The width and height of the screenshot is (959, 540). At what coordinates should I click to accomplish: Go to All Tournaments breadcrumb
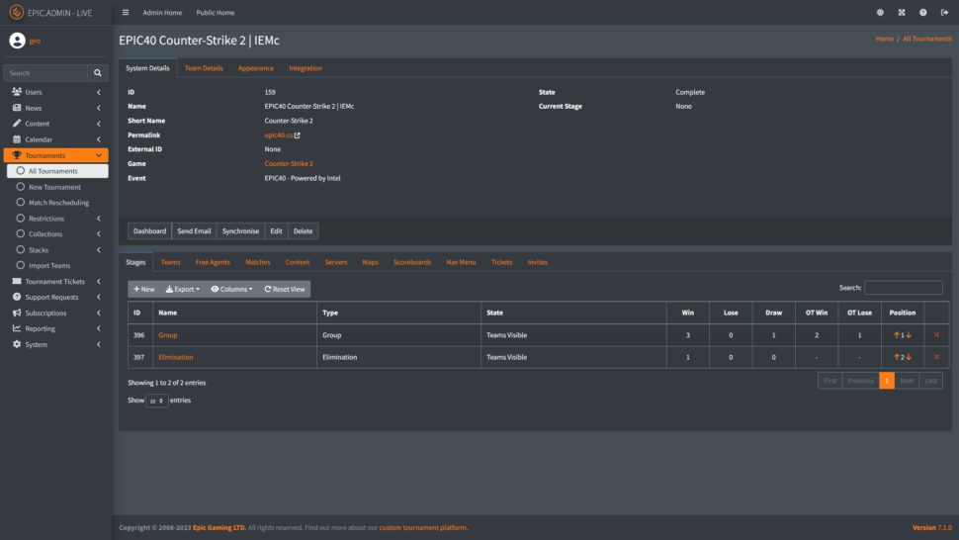click(x=927, y=39)
